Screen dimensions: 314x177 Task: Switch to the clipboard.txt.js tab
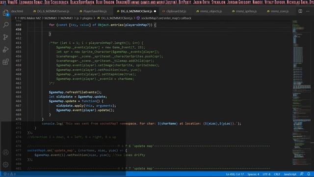(x=174, y=11)
